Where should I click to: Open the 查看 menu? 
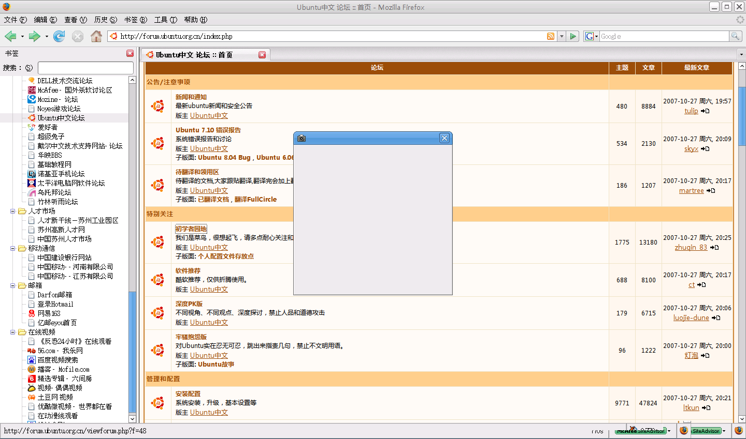coord(75,20)
